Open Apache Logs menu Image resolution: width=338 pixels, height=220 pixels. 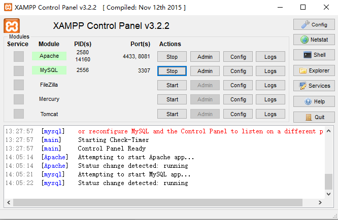(271, 57)
